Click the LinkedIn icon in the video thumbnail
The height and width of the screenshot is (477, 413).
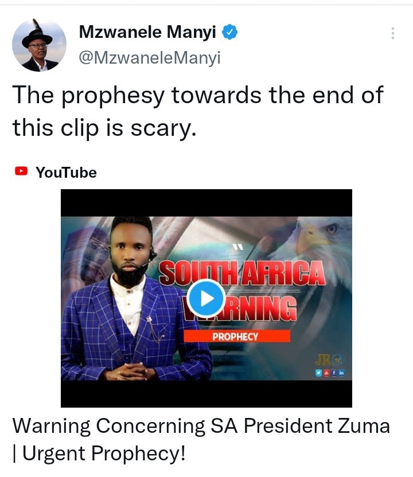pos(341,372)
